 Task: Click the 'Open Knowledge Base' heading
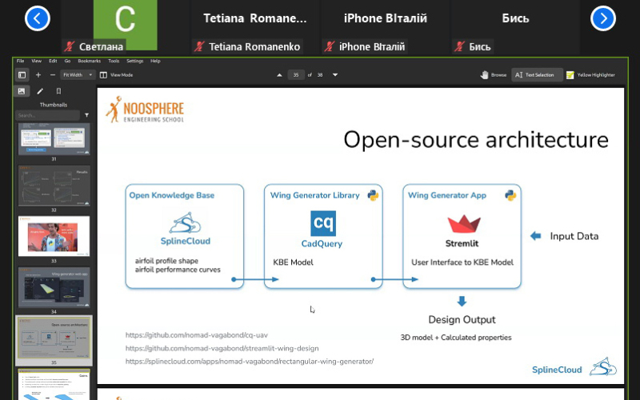coord(171,195)
